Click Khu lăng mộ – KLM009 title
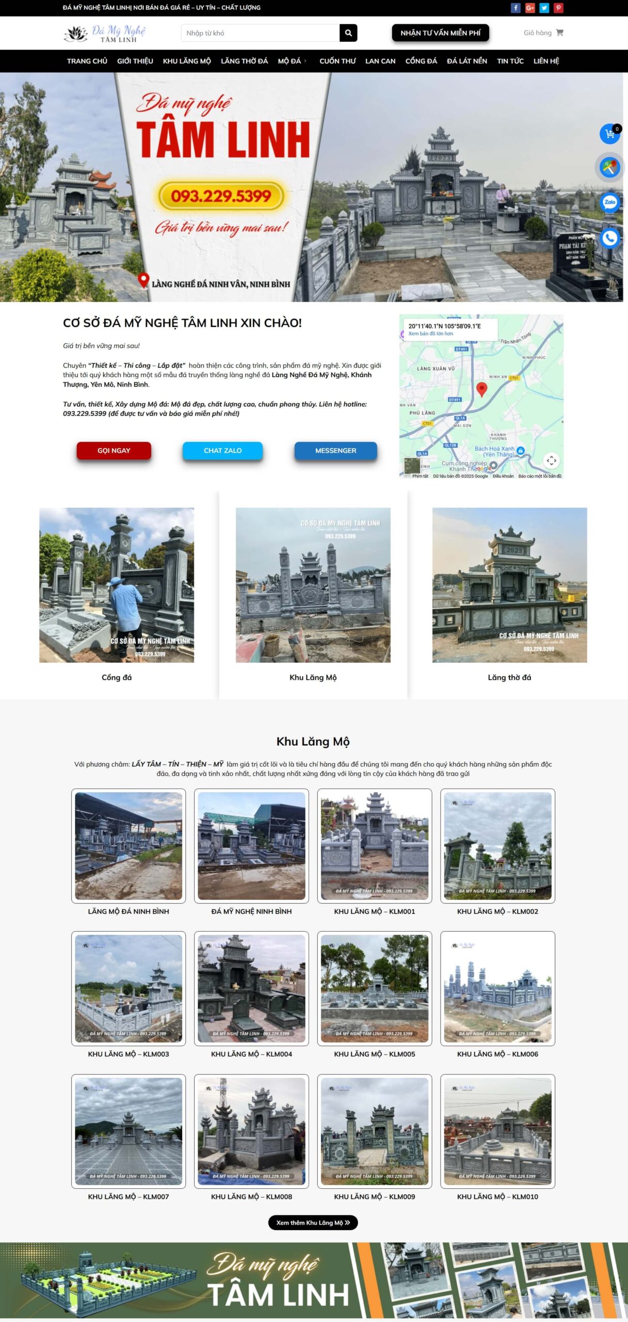Image resolution: width=628 pixels, height=1322 pixels. click(375, 1197)
